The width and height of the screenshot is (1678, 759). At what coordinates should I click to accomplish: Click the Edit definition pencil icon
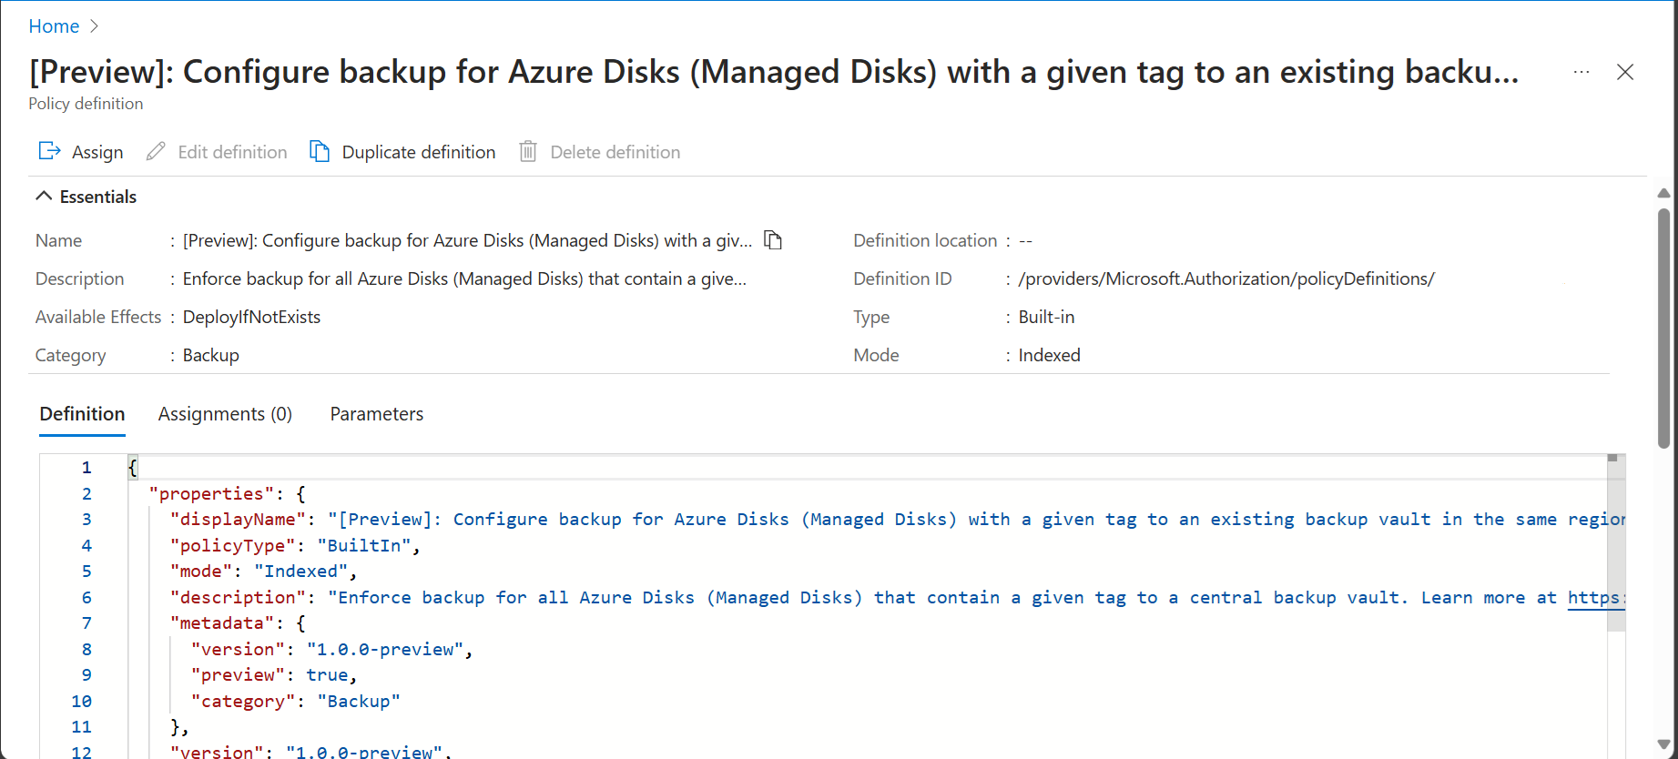156,151
